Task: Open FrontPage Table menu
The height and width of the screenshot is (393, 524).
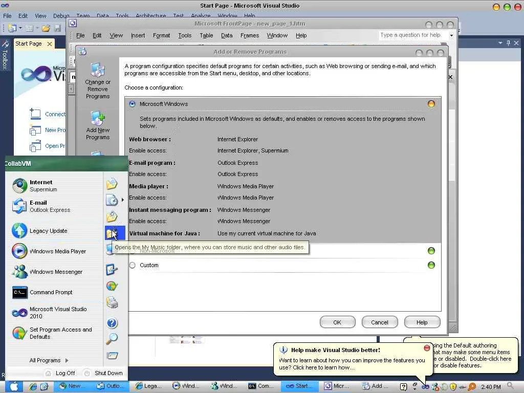Action: tap(206, 35)
